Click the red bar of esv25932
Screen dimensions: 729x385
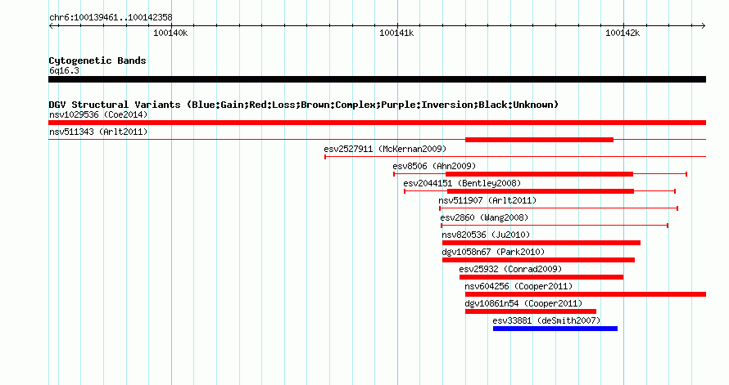[541, 277]
